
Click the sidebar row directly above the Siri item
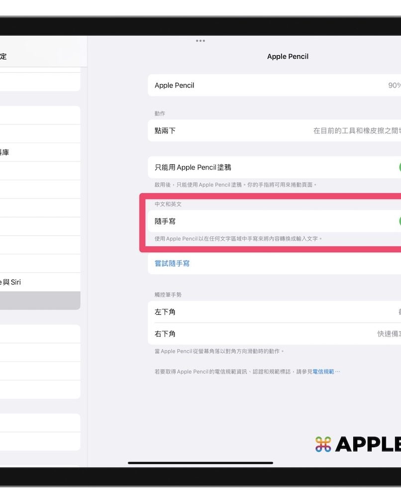pos(40,263)
